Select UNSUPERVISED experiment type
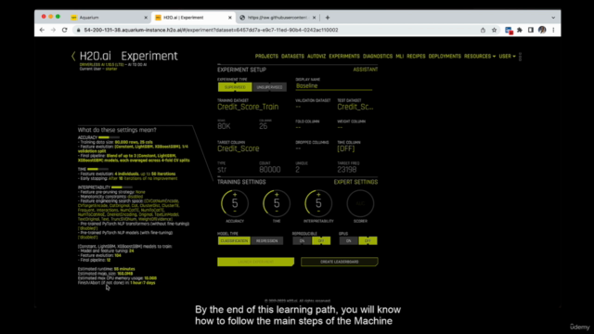This screenshot has height=334, width=594. pyautogui.click(x=269, y=87)
